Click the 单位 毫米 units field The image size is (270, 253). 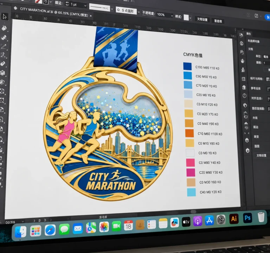pyautogui.click(x=266, y=57)
